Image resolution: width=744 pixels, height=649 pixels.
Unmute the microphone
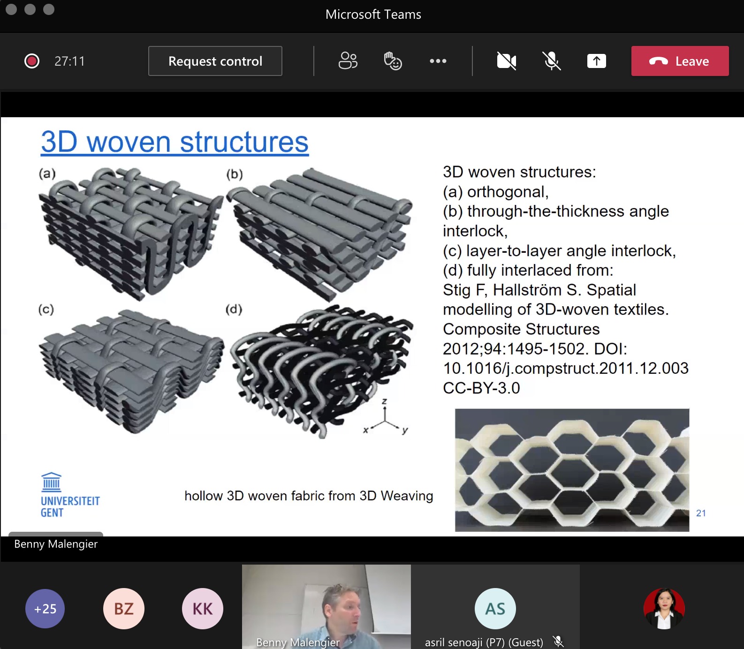point(551,61)
